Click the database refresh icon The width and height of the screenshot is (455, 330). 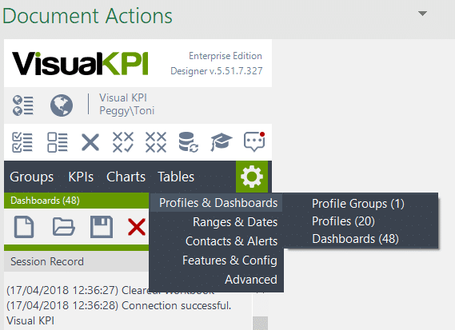pos(189,142)
